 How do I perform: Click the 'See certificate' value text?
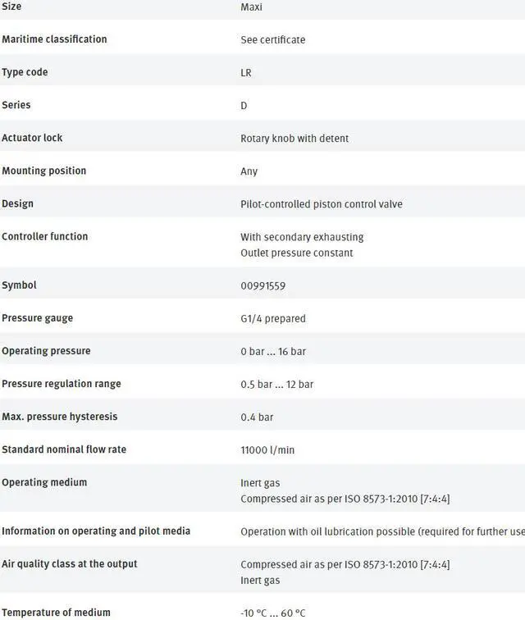click(273, 40)
